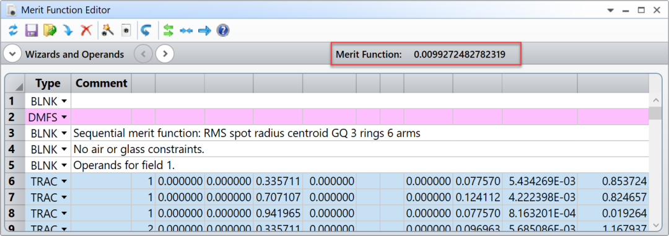The height and width of the screenshot is (236, 669).
Task: Click the blue down-curved insert arrow icon
Action: pyautogui.click(x=68, y=30)
